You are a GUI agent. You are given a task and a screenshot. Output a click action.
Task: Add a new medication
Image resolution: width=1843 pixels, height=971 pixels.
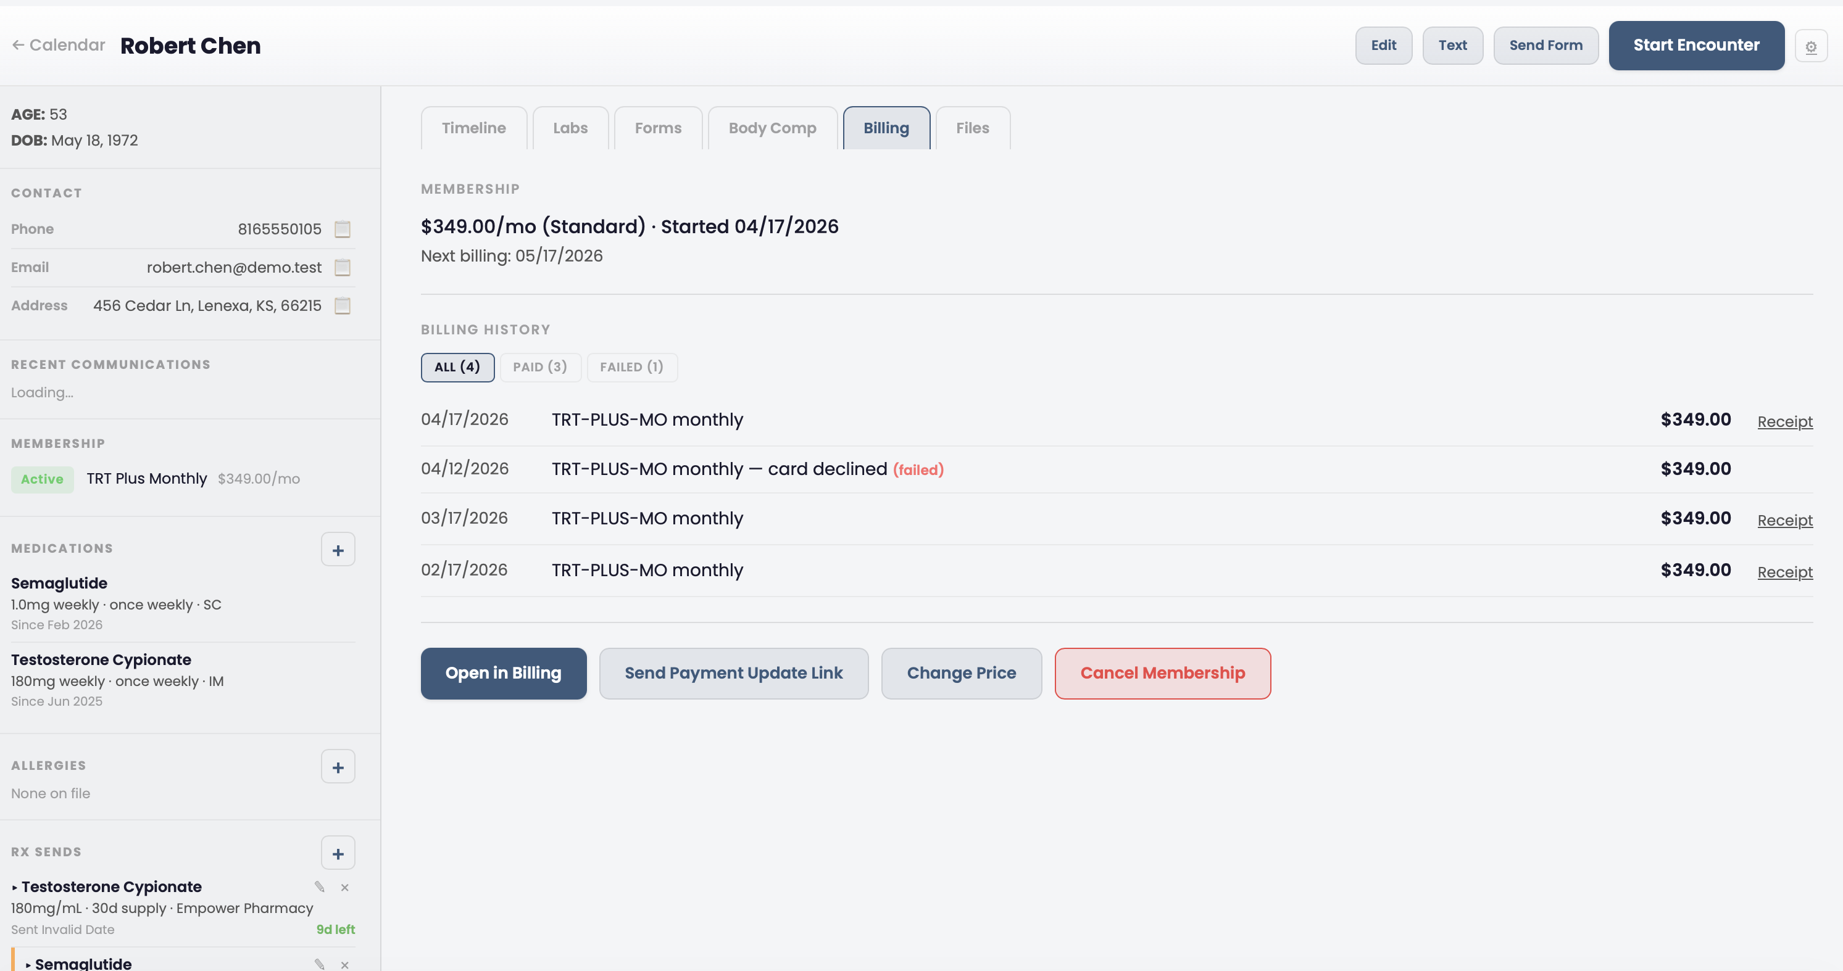[x=338, y=549]
